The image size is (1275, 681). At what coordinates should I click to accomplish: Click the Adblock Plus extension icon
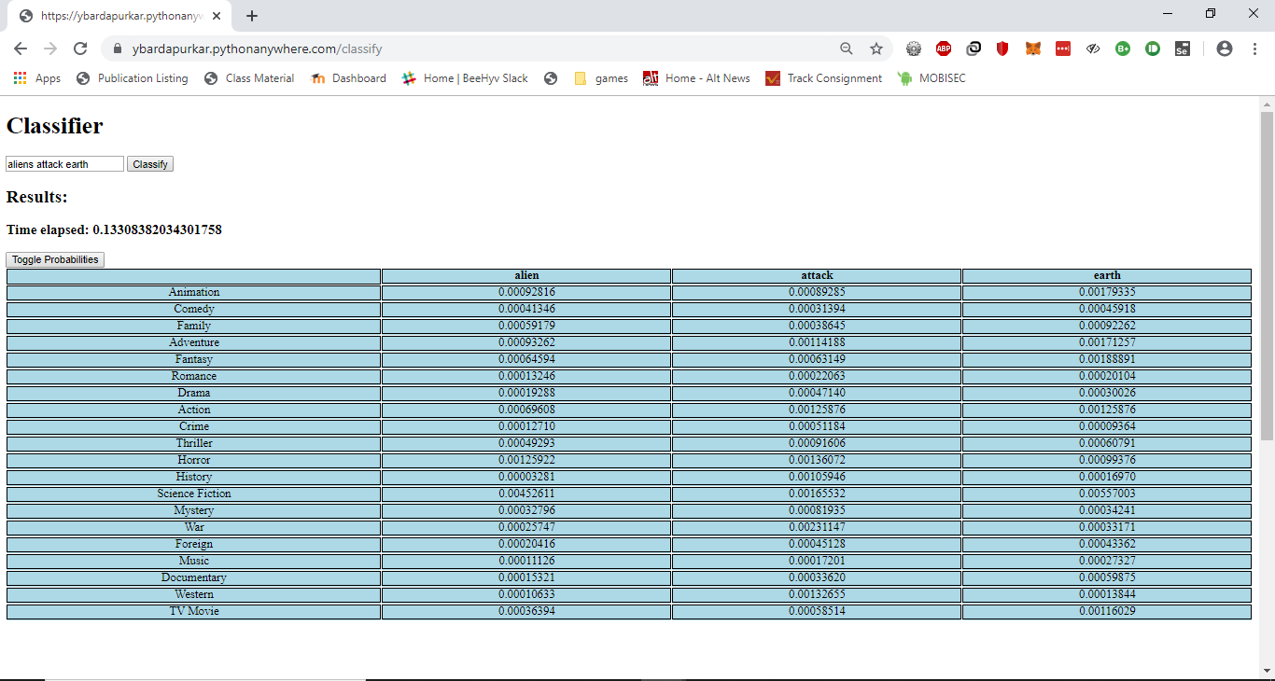(944, 49)
